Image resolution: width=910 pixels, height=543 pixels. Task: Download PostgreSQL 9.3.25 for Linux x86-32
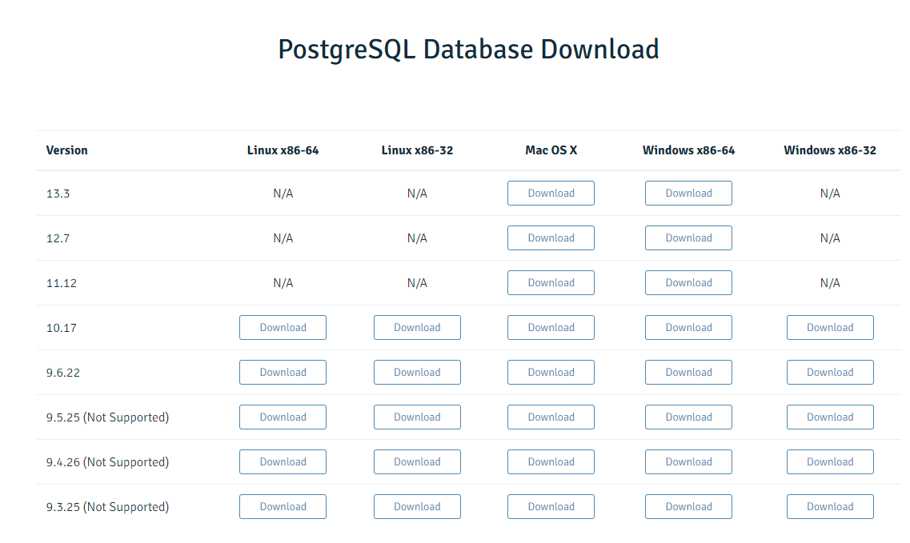pyautogui.click(x=417, y=506)
